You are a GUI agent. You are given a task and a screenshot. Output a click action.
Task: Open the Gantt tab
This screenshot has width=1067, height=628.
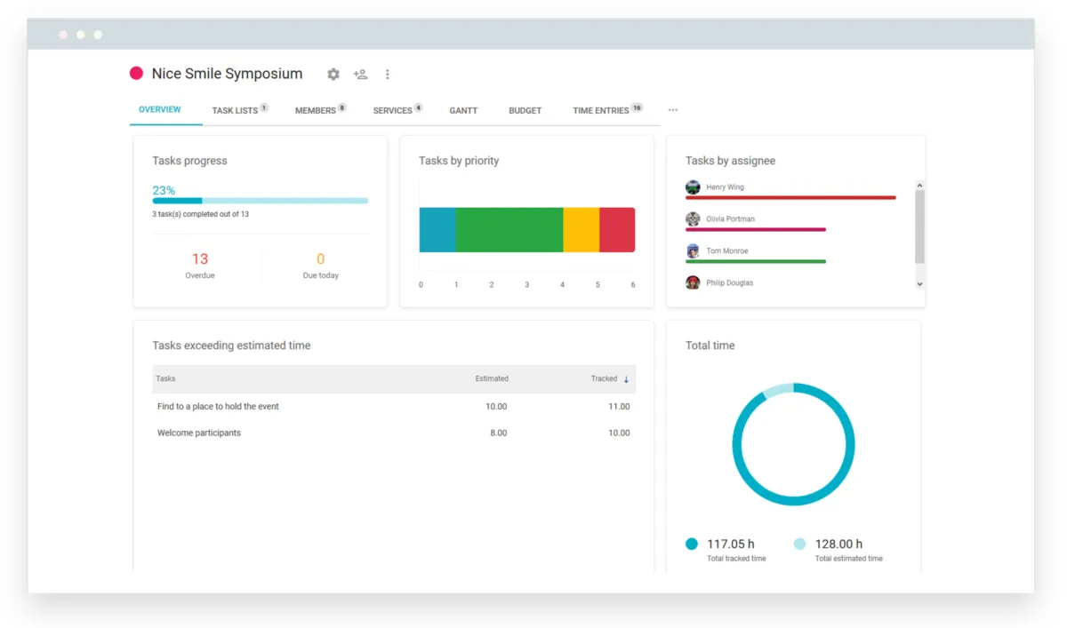coord(463,111)
